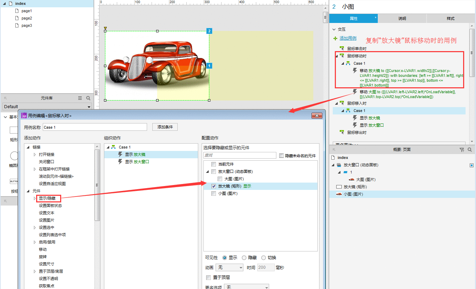Open the Default library dropdown

[x=47, y=106]
